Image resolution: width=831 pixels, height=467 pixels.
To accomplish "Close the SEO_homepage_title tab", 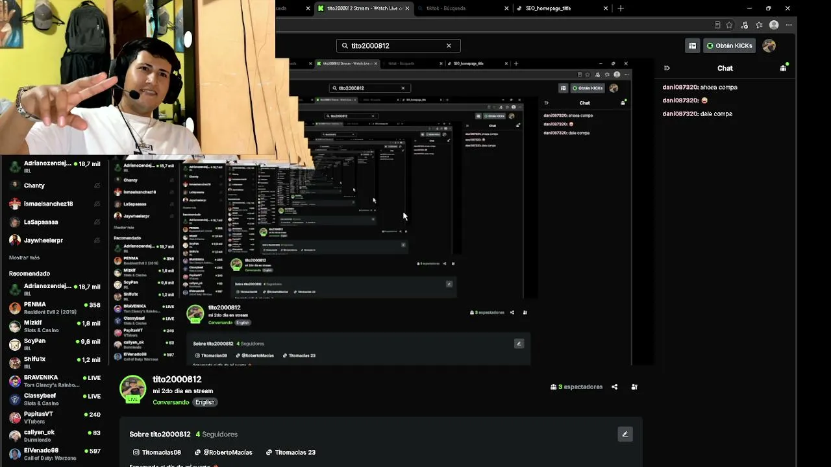I will [606, 8].
